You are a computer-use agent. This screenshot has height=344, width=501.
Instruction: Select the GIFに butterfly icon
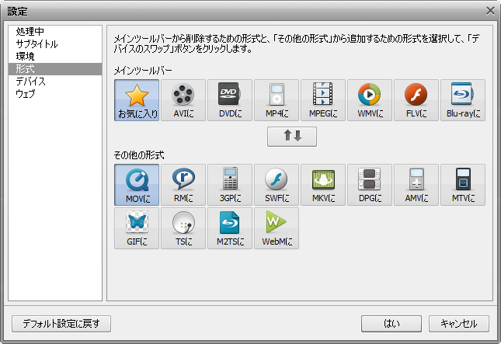pyautogui.click(x=137, y=228)
